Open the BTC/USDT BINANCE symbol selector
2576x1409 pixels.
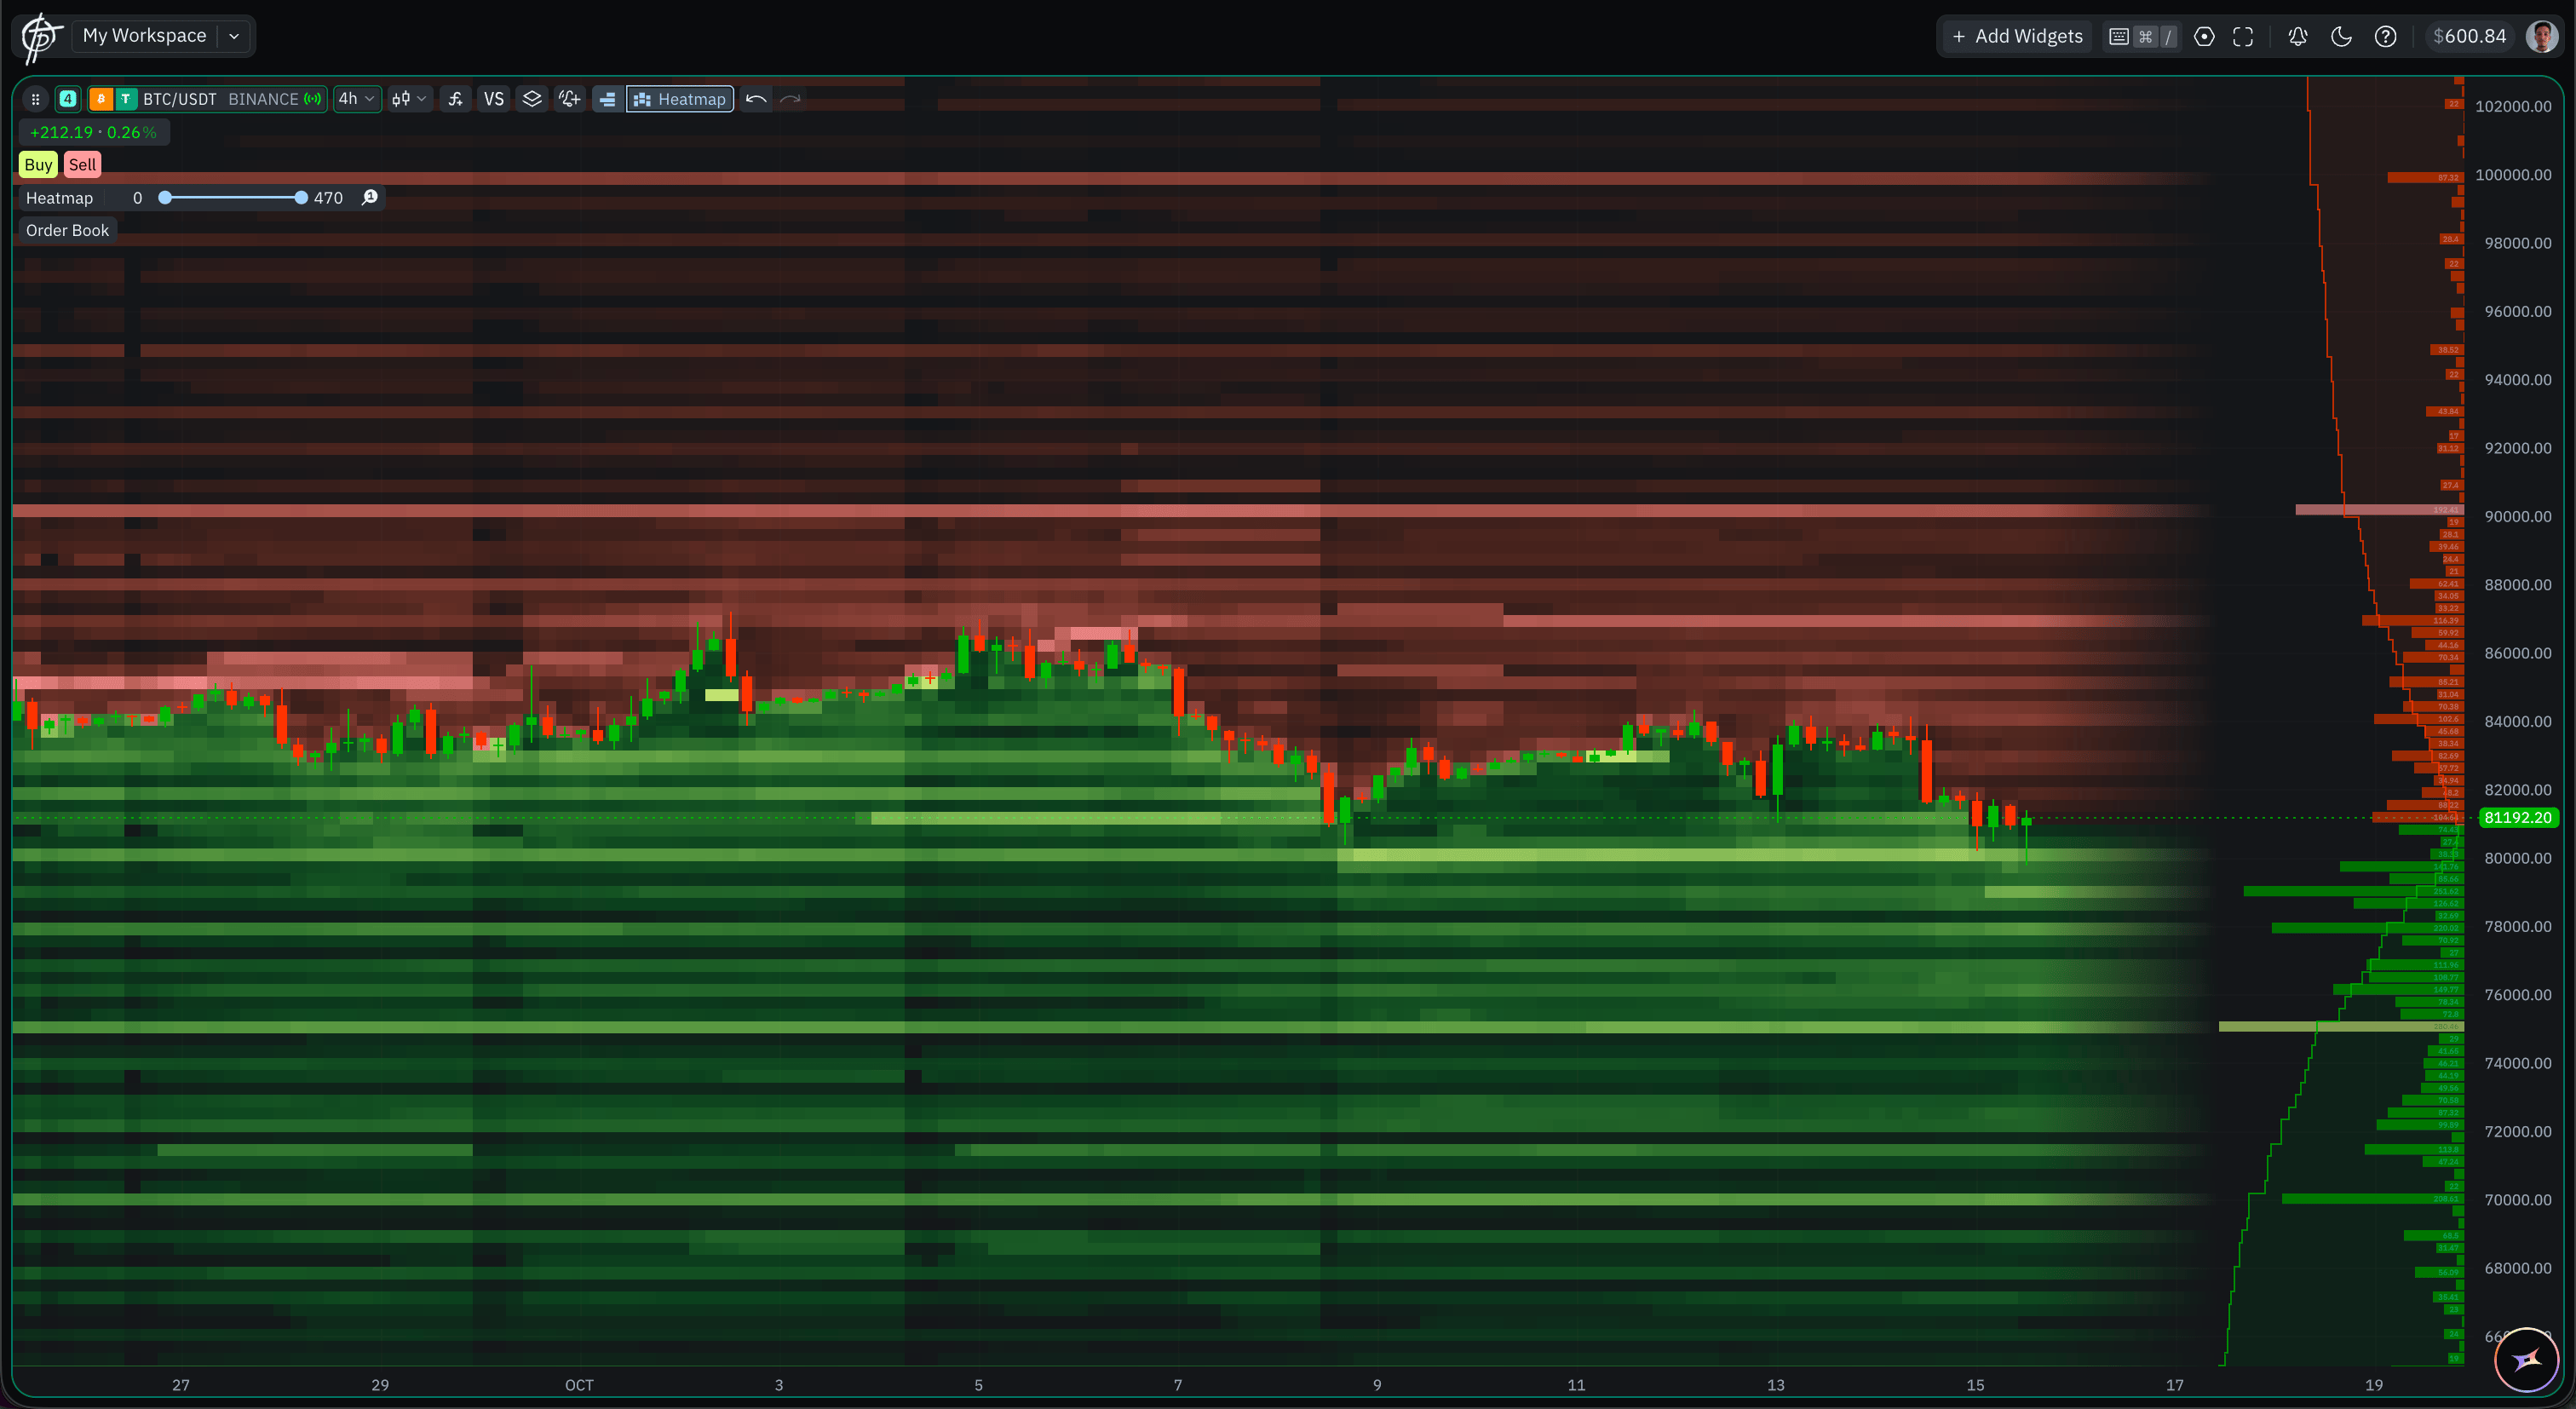(x=207, y=99)
